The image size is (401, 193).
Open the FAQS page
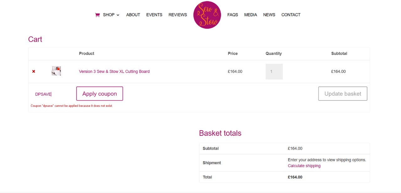coord(233,15)
